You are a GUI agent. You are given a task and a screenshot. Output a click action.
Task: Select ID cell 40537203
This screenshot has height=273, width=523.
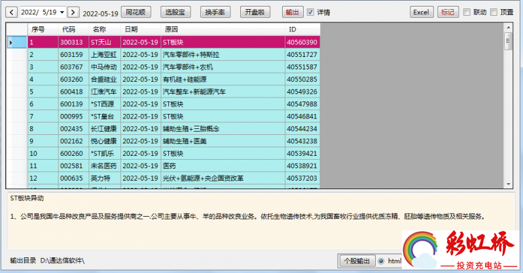click(302, 178)
